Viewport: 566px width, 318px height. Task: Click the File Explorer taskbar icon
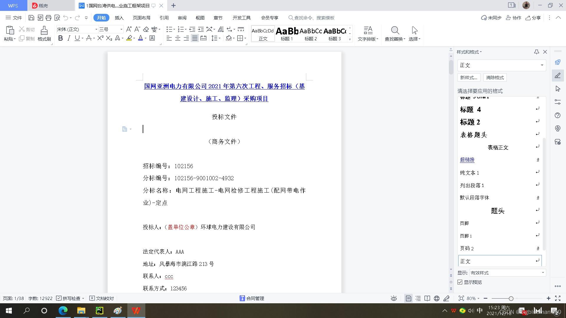pyautogui.click(x=81, y=311)
